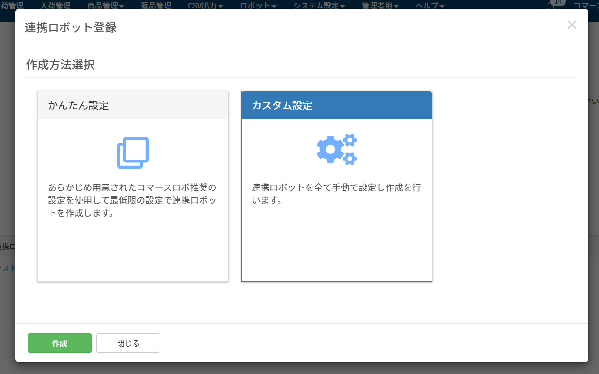Image resolution: width=599 pixels, height=374 pixels.
Task: Click the gears icon in カスタム設定
Action: click(337, 149)
